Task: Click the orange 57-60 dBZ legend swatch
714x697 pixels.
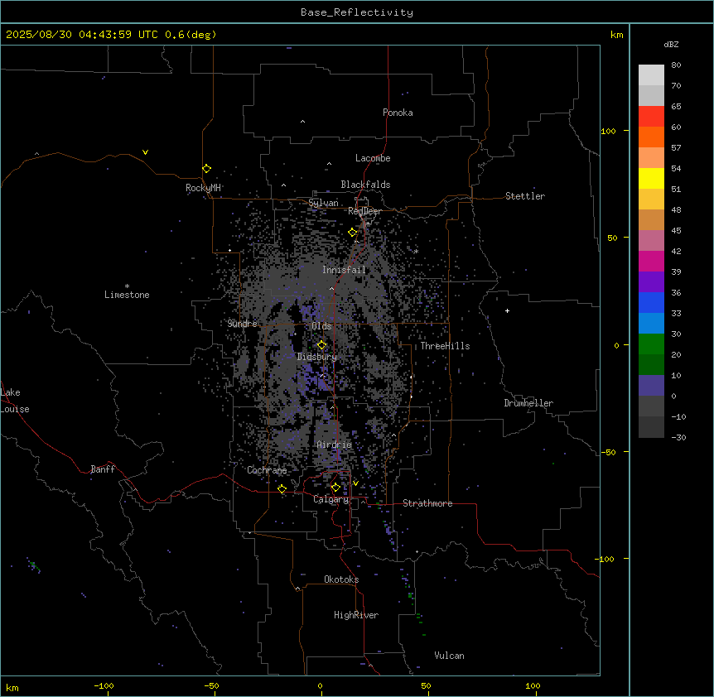Action: pos(651,137)
